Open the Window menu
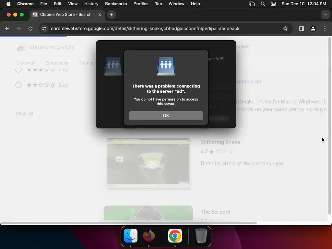The height and width of the screenshot is (249, 332). [176, 4]
